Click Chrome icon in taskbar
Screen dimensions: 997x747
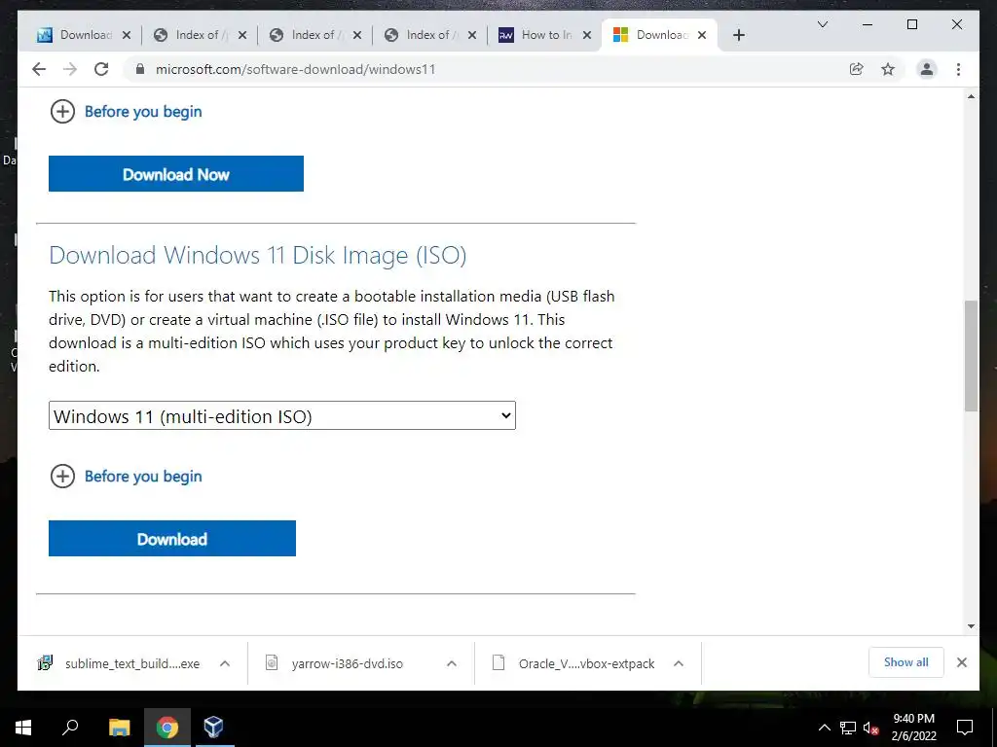pyautogui.click(x=167, y=728)
